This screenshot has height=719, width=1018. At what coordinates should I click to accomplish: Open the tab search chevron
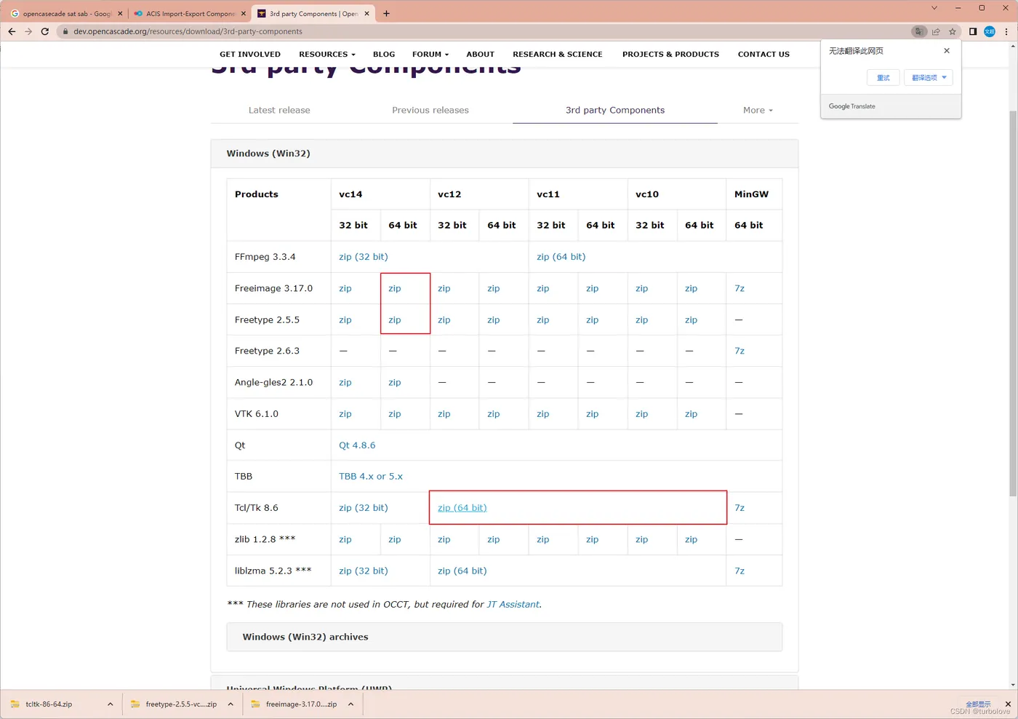tap(934, 8)
